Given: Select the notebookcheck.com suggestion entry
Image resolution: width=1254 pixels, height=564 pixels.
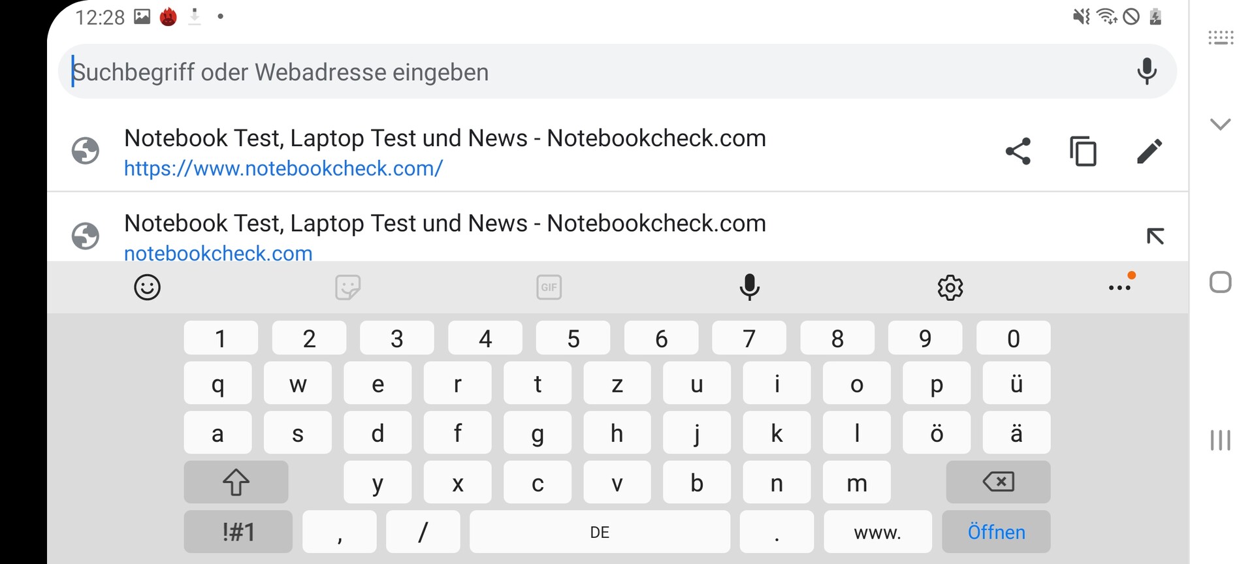Looking at the screenshot, I should tap(444, 236).
